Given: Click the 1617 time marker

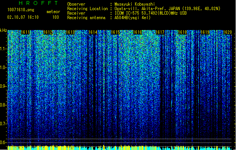Looking at the screenshot, I should click(160, 32).
